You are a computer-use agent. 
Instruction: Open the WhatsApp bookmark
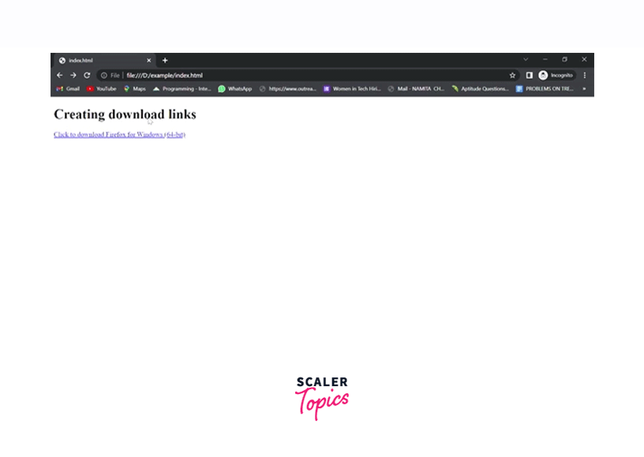pos(235,89)
